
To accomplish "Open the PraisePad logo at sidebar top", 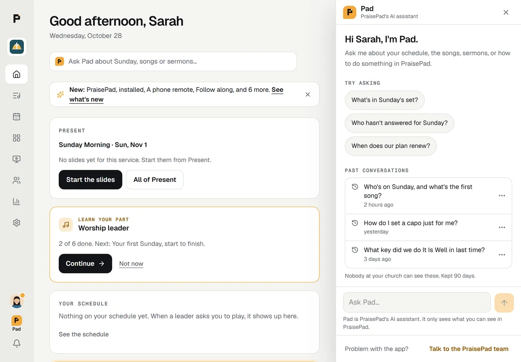I will (x=17, y=18).
